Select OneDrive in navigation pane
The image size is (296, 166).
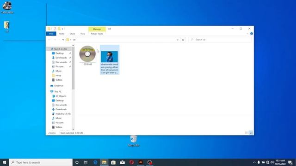click(59, 86)
